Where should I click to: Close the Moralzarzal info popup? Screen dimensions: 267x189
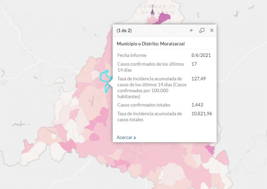pos(212,30)
